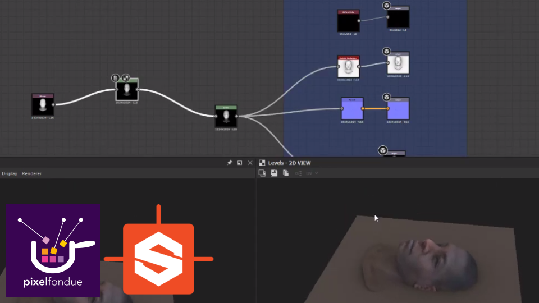Select the highlighted green-header node after Bitmap
The width and height of the screenshot is (539, 303).
(x=127, y=90)
